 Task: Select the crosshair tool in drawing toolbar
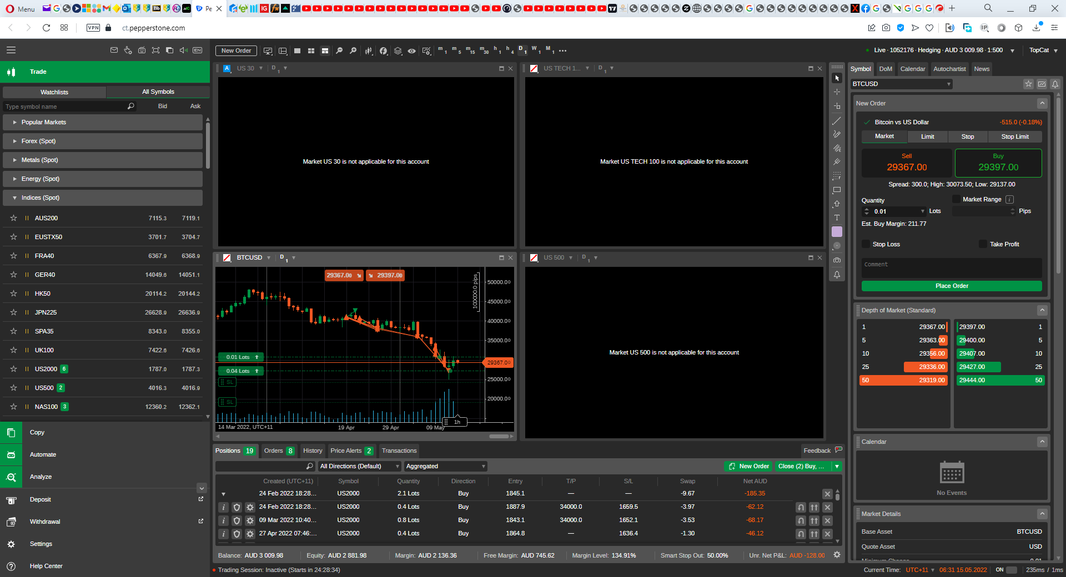point(837,92)
